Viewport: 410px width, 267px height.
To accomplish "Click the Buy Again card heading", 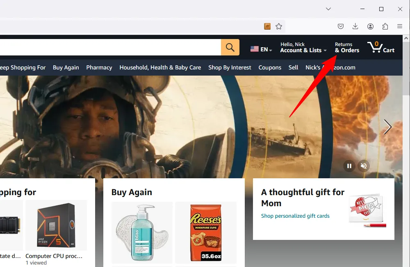I will [x=132, y=192].
